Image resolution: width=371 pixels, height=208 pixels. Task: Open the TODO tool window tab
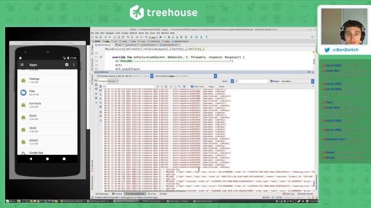[x=163, y=194]
